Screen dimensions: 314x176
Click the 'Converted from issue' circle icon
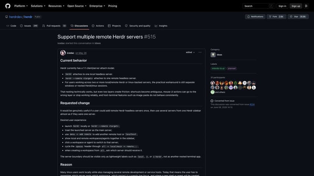(212, 101)
